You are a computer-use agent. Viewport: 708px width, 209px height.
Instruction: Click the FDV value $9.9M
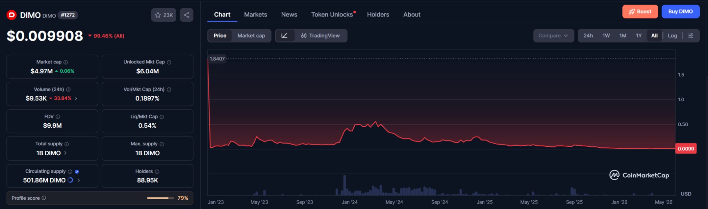click(x=53, y=126)
